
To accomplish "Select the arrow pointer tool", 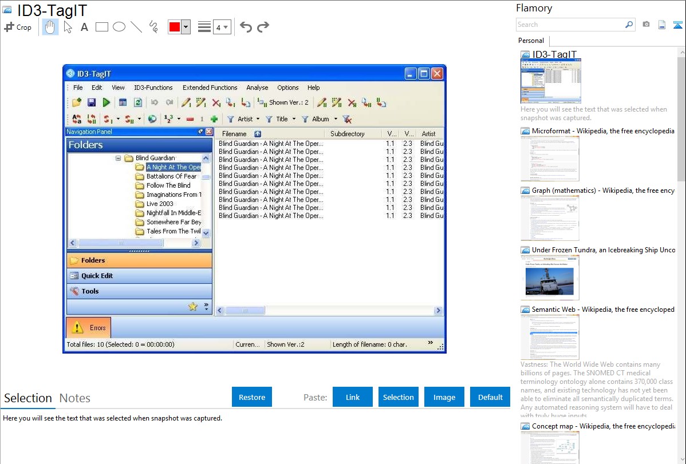I will tap(68, 27).
